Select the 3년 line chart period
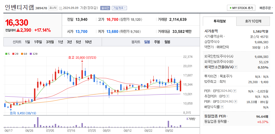Image resolution: width=275 pixels, height=134 pixels. [69, 42]
